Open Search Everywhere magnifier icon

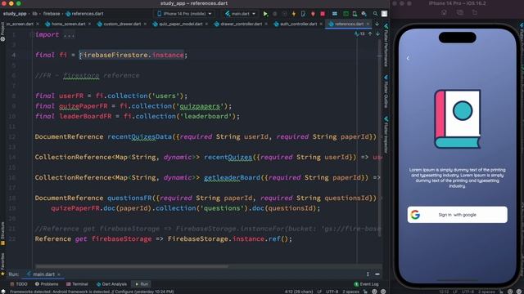[x=375, y=14]
